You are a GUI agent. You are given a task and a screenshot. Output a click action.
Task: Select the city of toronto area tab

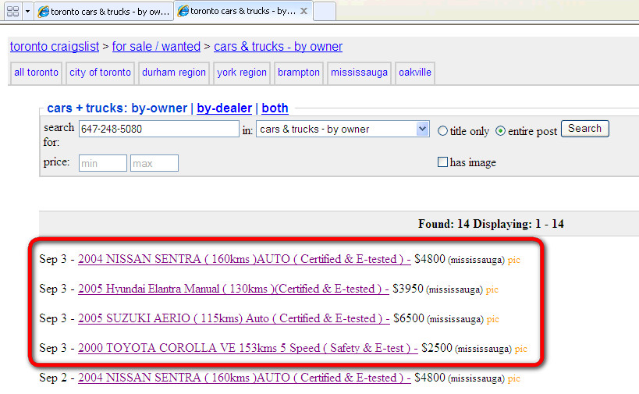[100, 73]
